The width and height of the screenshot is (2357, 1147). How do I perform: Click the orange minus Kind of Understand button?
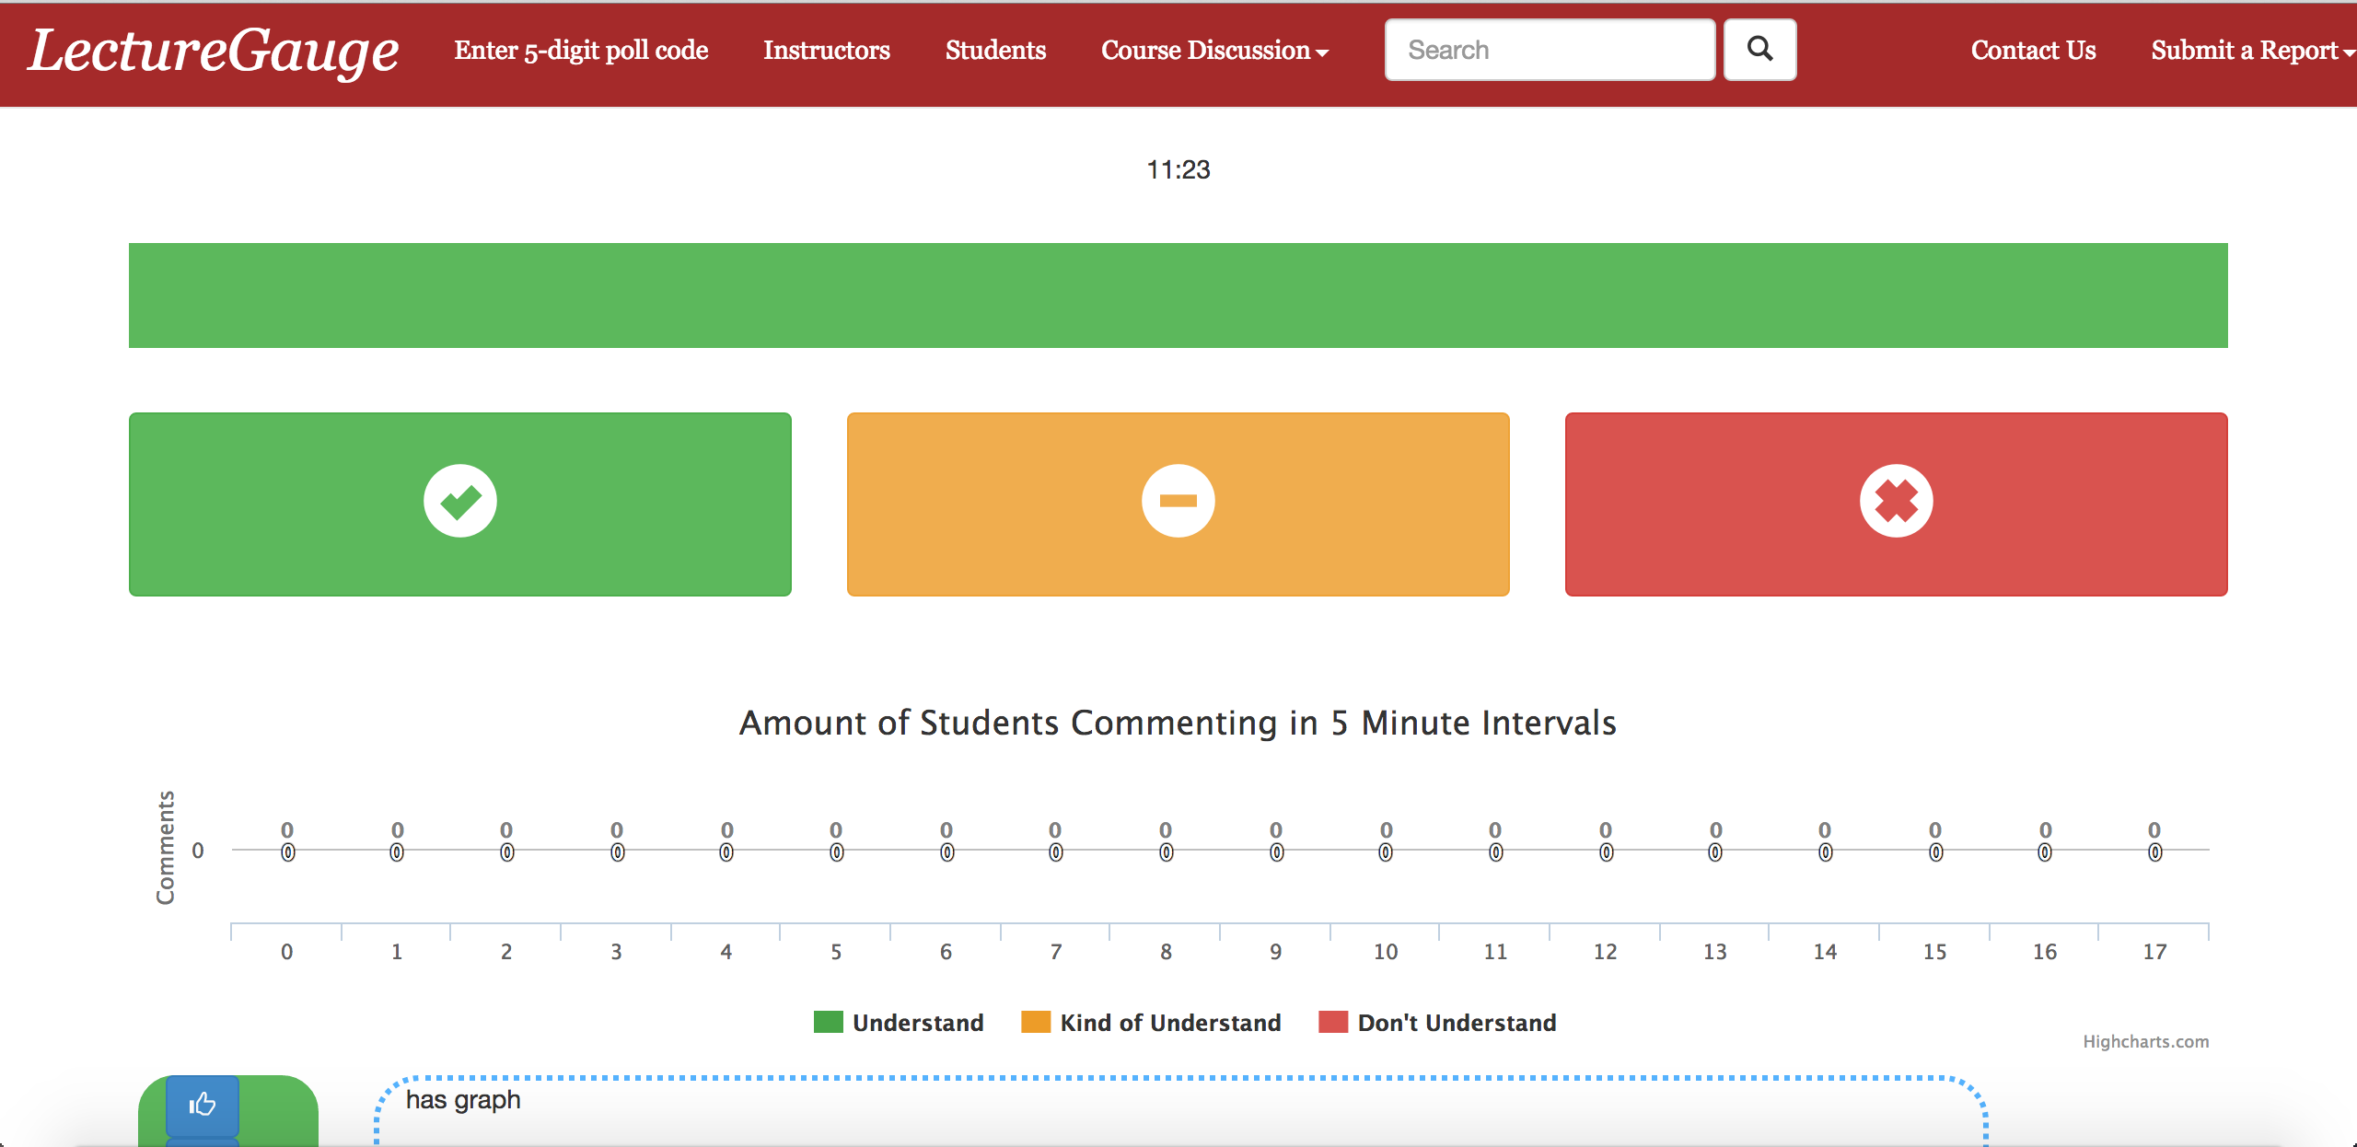pos(1178,504)
